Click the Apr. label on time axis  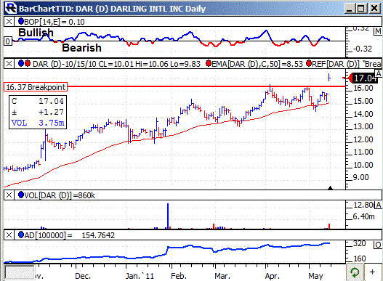(273, 276)
